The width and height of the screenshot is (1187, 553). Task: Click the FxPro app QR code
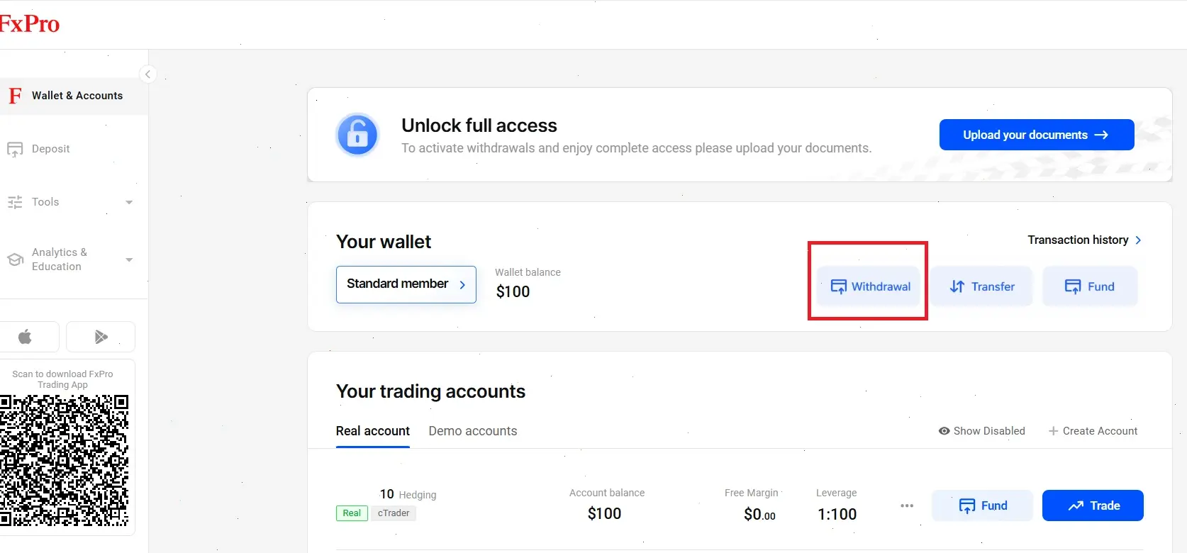pos(66,461)
